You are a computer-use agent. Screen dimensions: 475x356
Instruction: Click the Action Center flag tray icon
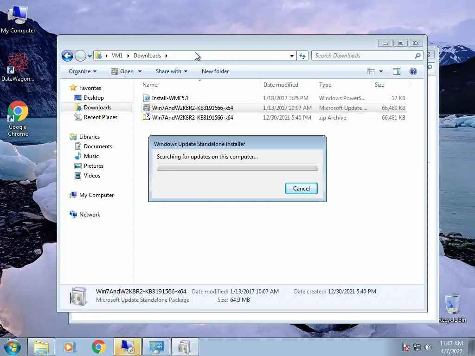click(406, 347)
